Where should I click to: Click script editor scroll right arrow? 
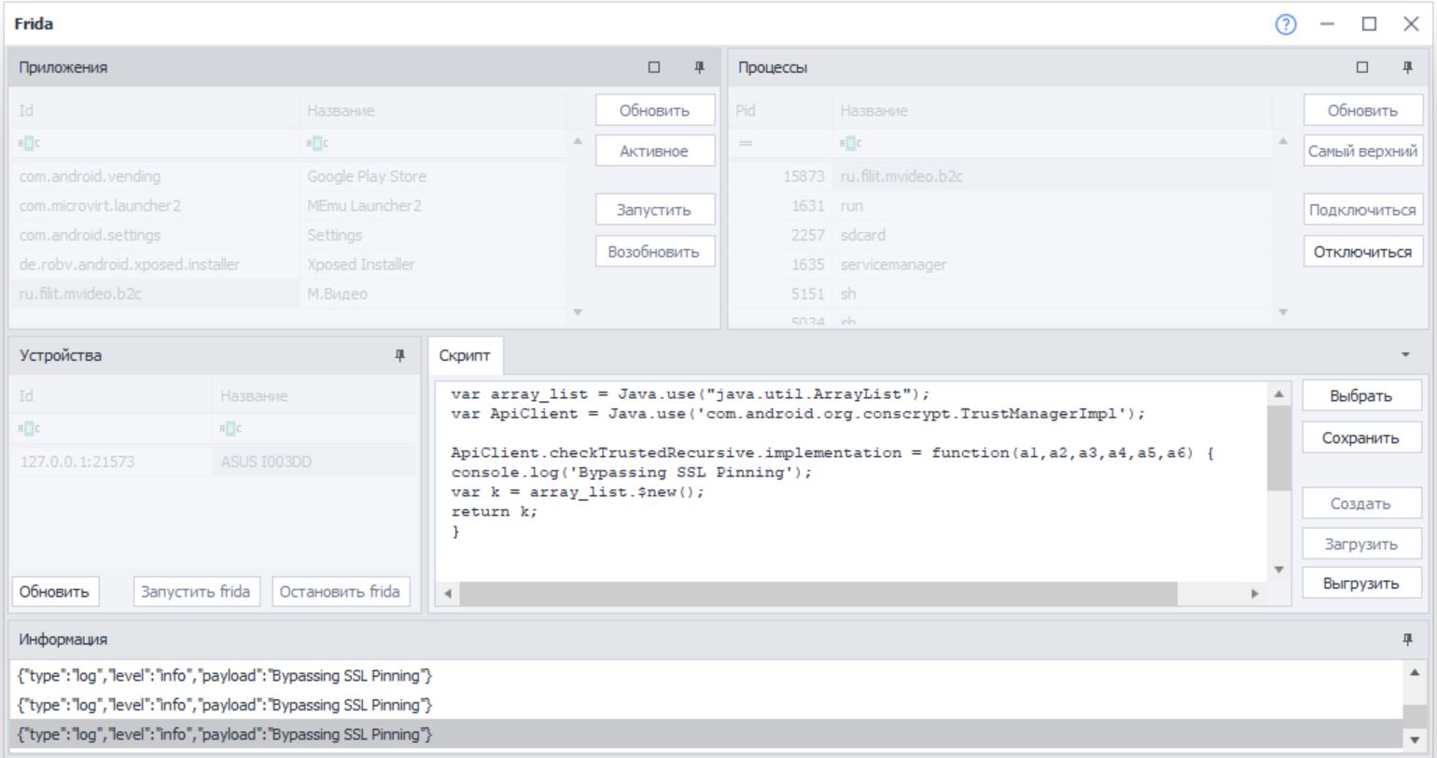1254,593
